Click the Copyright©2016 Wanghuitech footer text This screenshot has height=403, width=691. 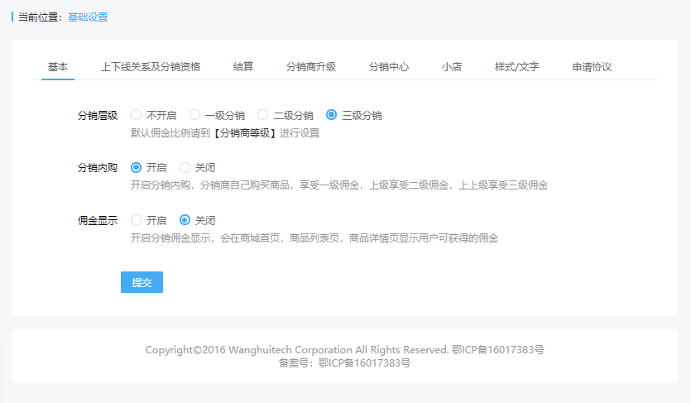[x=344, y=350]
